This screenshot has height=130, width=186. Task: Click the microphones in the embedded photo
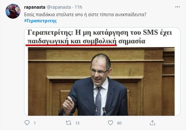pos(101,111)
